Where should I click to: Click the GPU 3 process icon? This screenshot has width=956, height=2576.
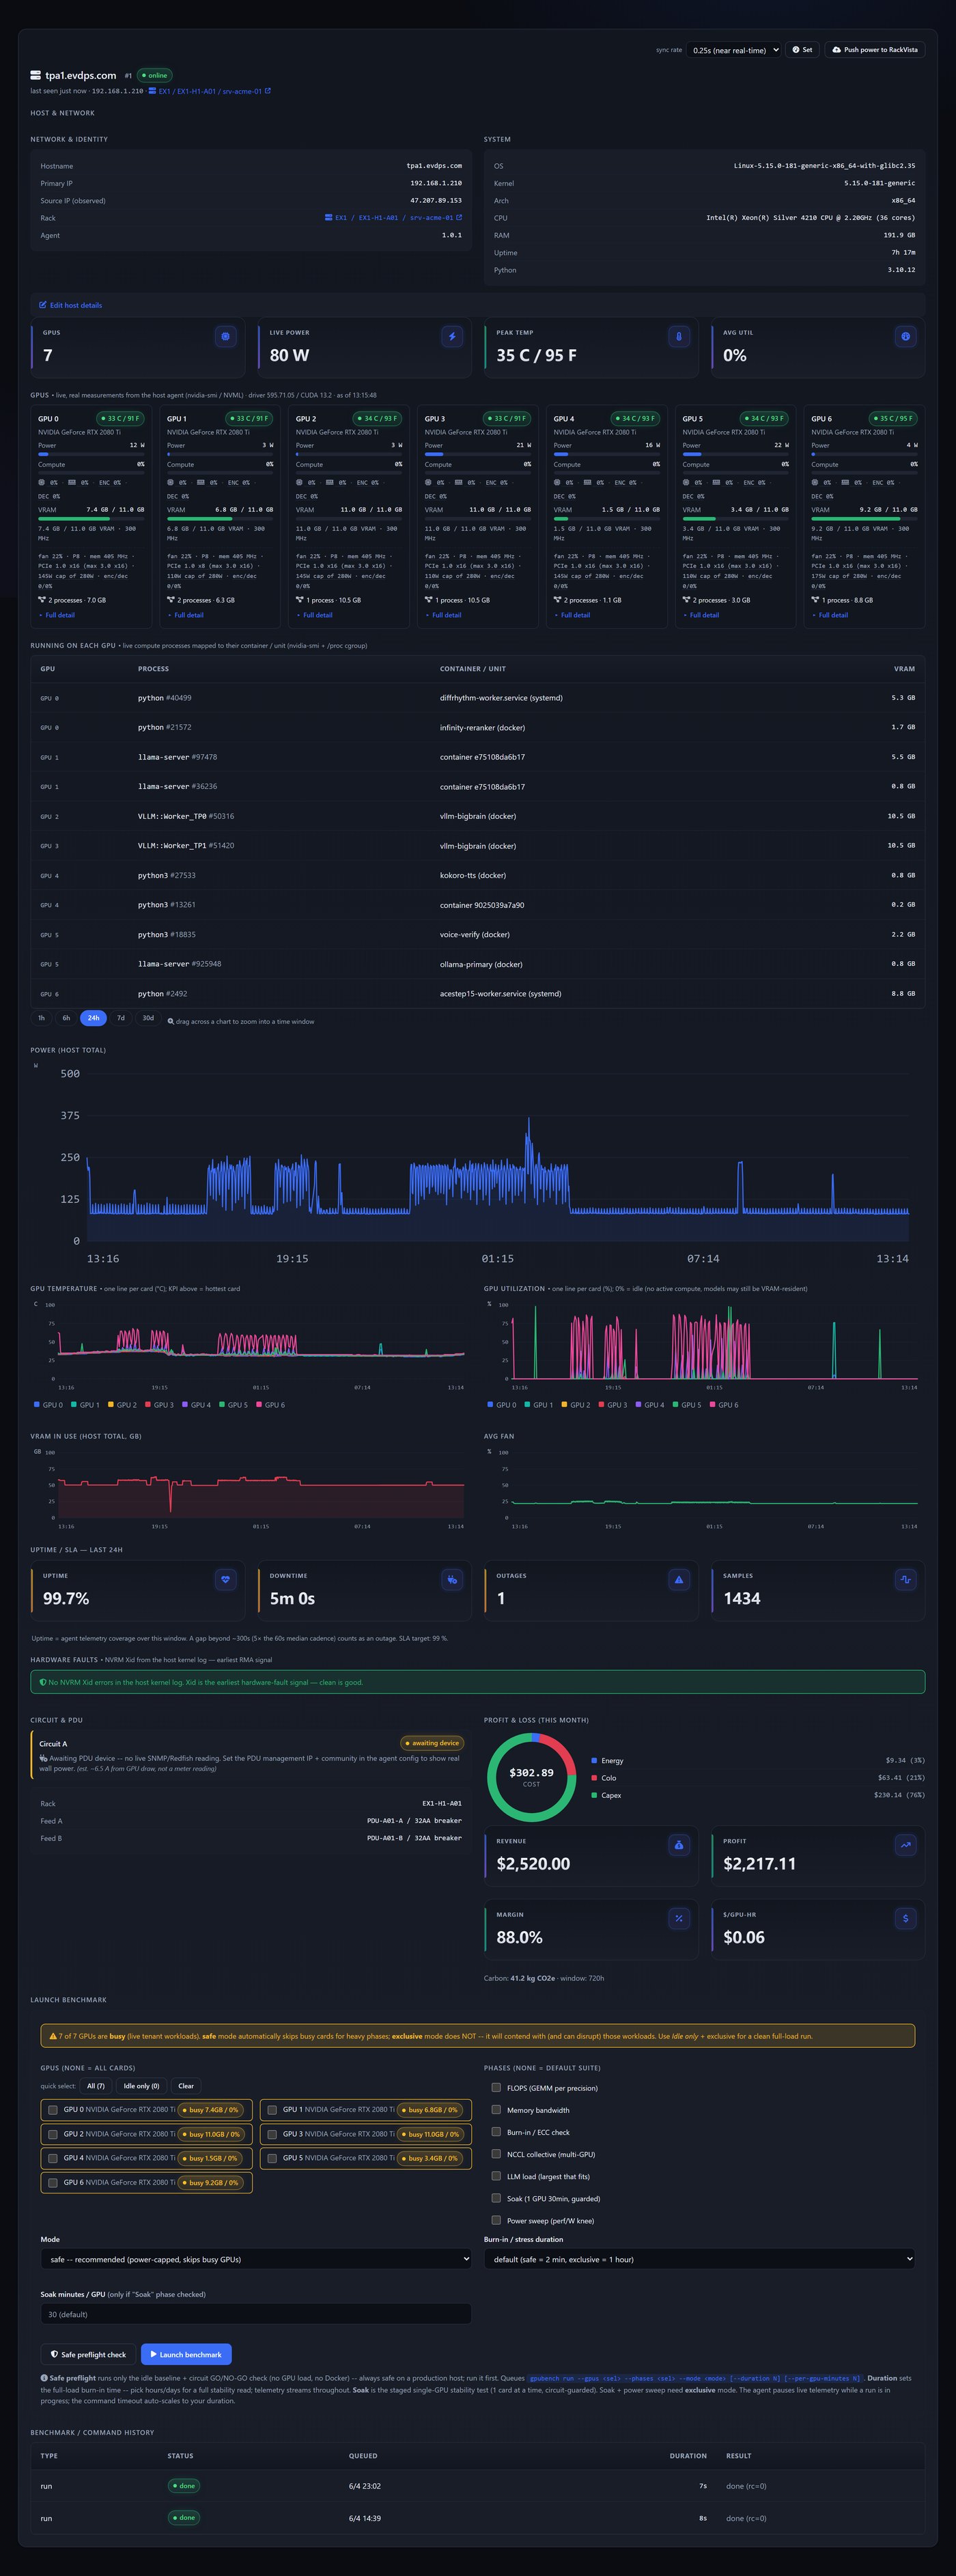pyautogui.click(x=429, y=600)
